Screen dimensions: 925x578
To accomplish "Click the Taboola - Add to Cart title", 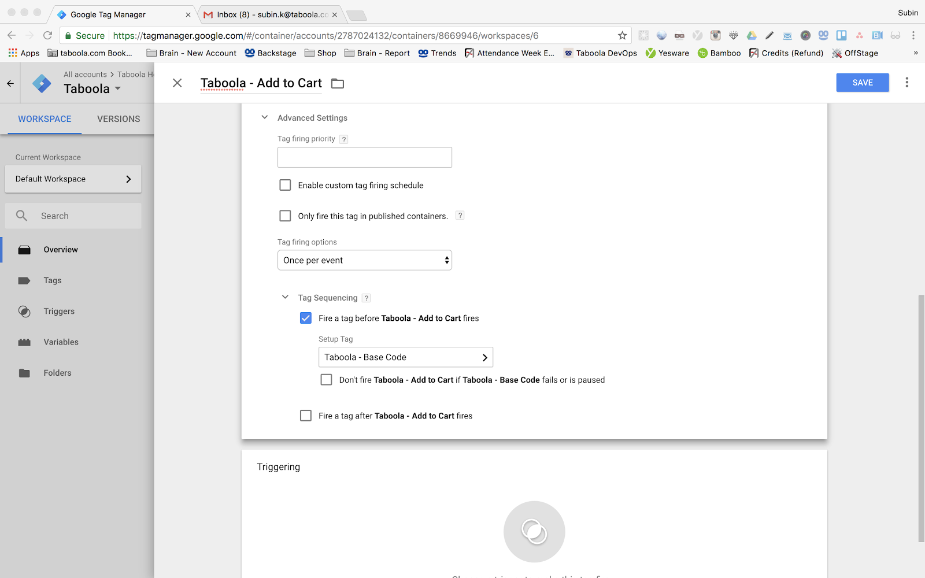I will tap(261, 83).
